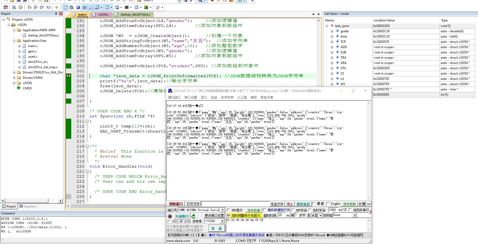This screenshot has height=244, width=478.
Task: Open the Disassembly Window icon
Action: [x=72, y=7]
